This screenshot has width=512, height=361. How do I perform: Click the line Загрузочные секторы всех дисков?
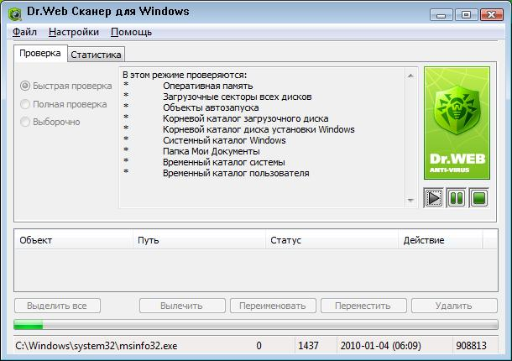tap(238, 97)
